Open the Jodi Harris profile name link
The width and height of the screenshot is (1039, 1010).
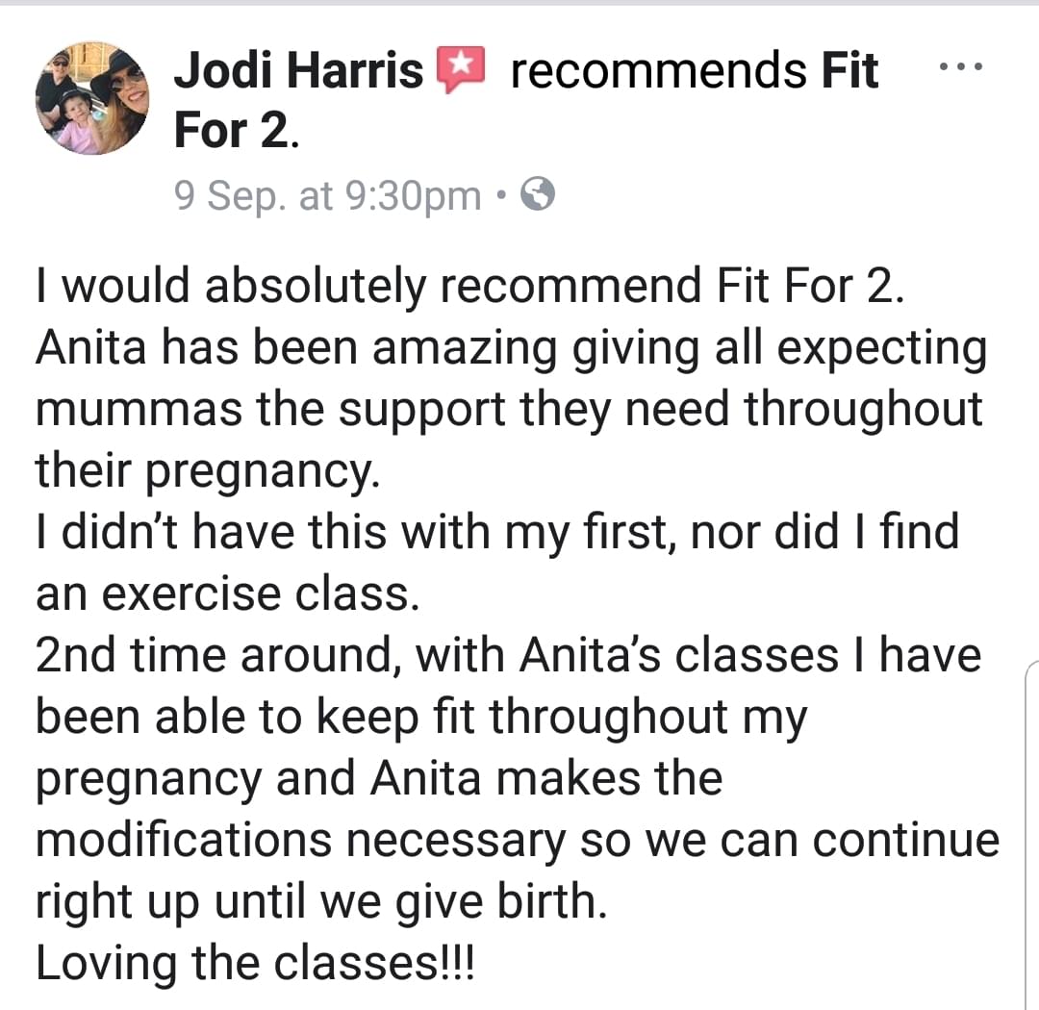click(298, 70)
